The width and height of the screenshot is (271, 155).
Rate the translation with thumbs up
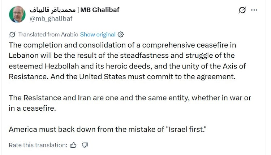(x=74, y=145)
